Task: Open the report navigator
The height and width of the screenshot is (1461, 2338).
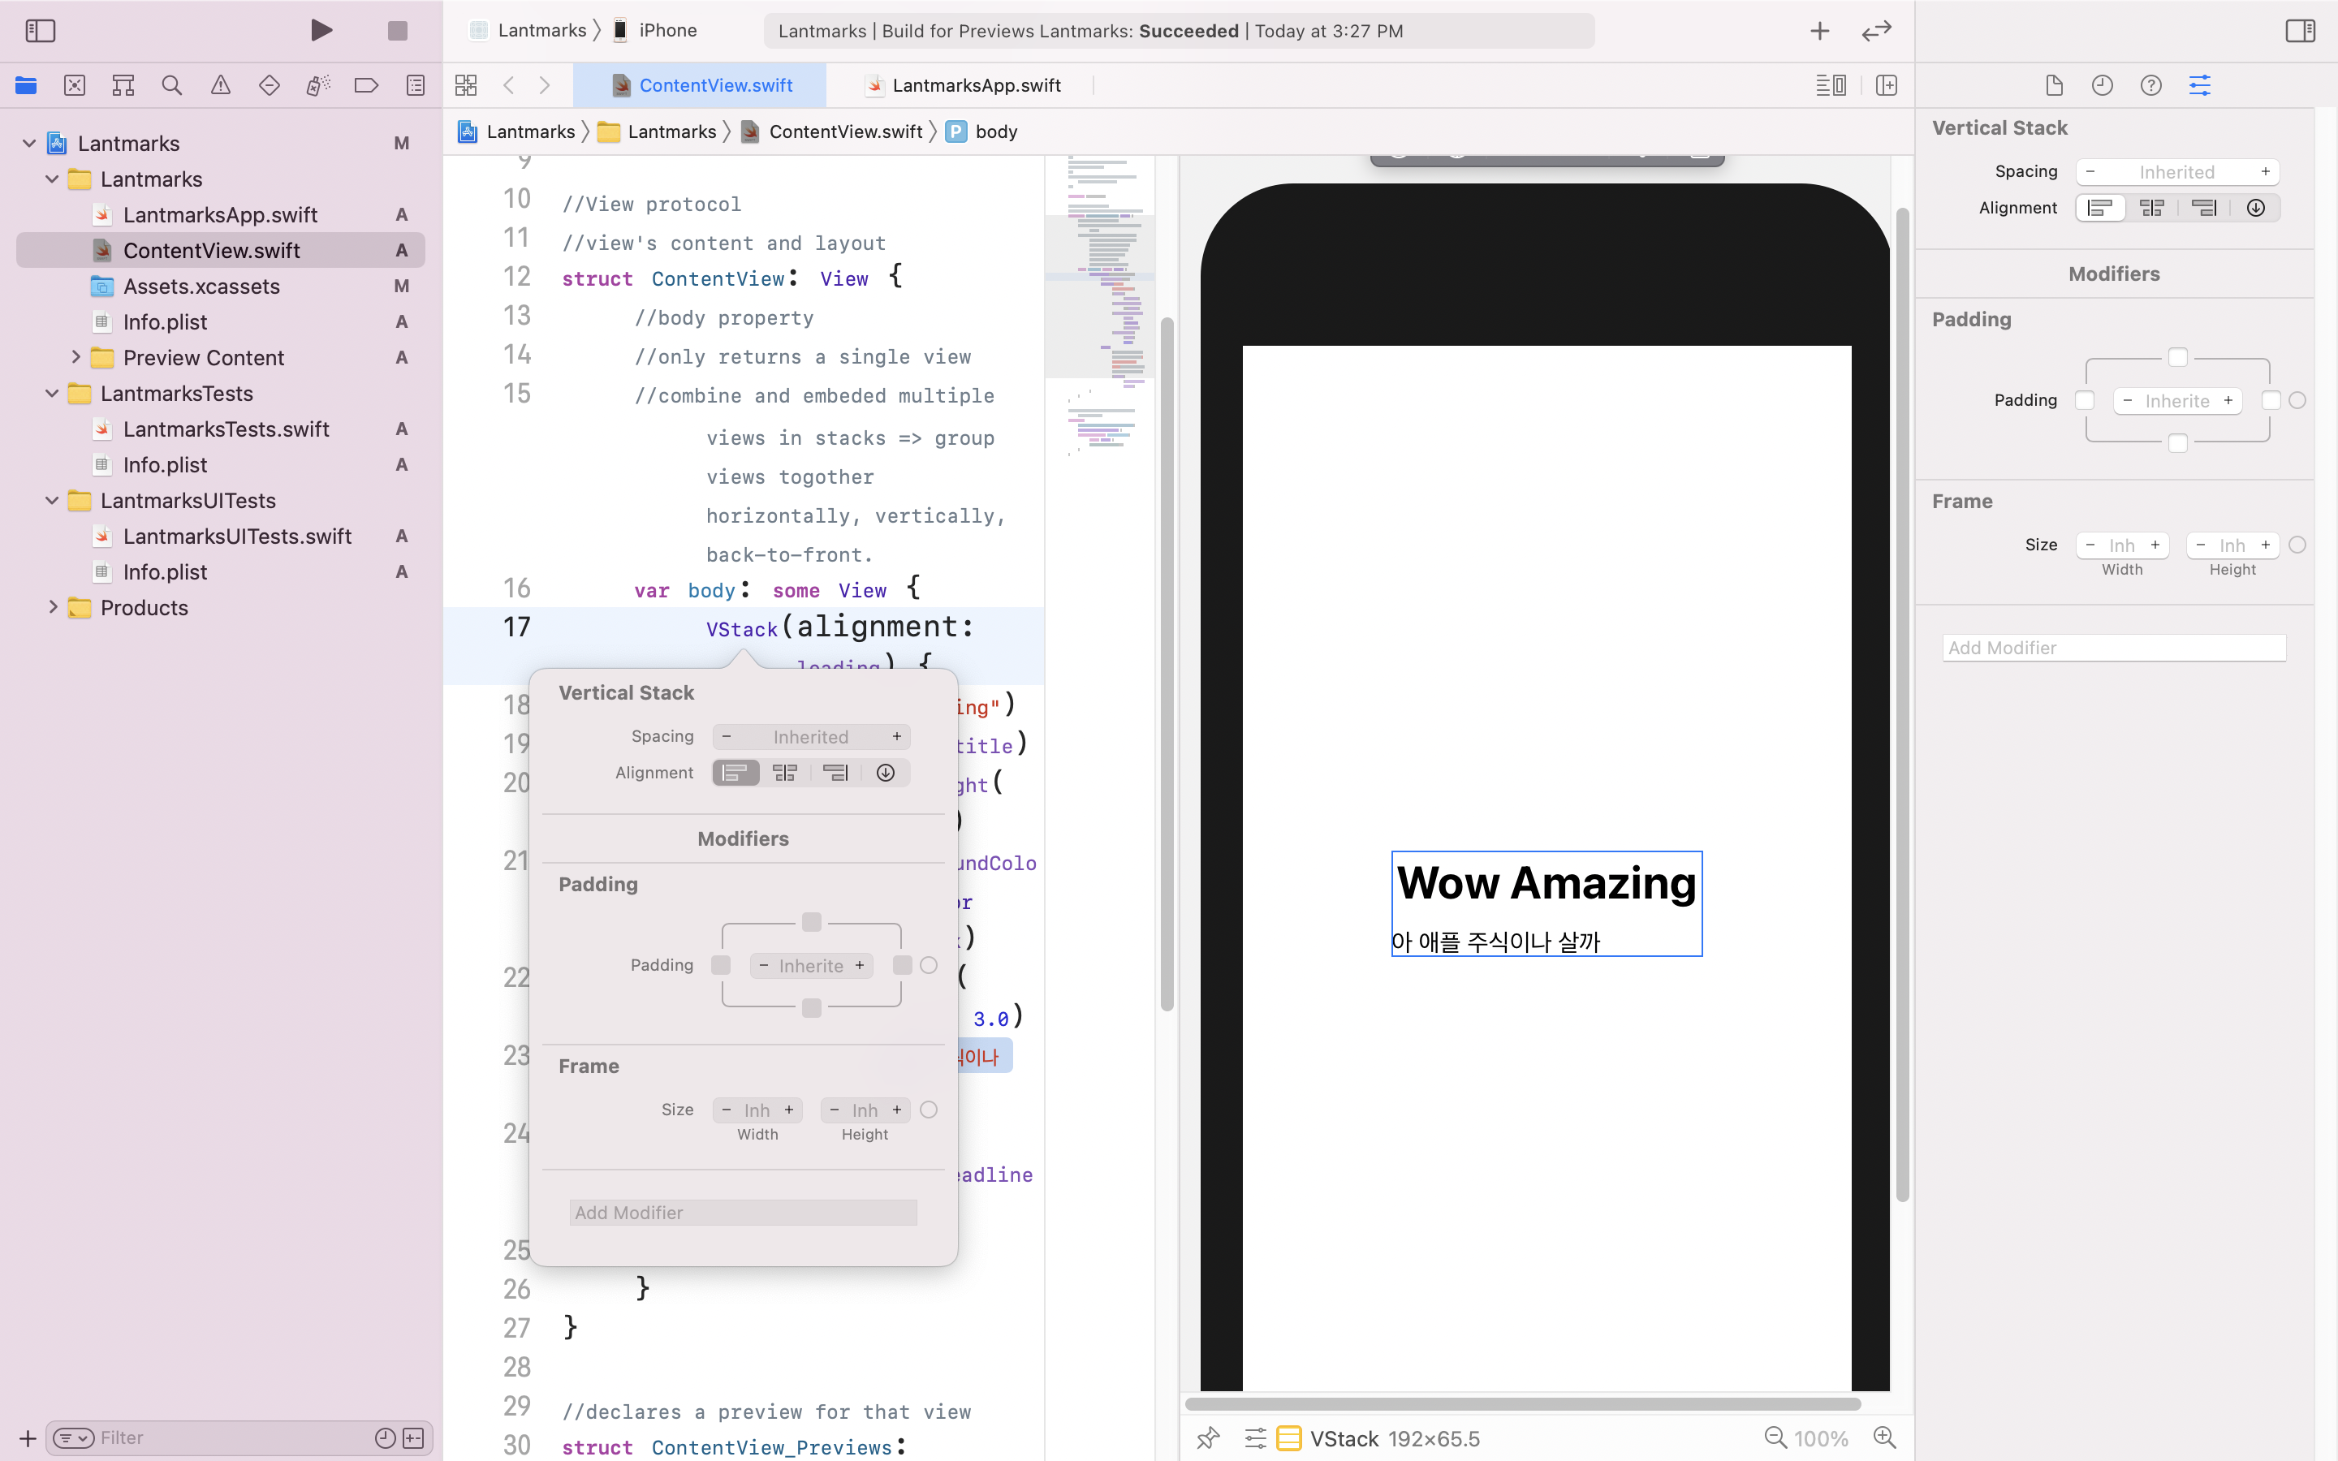Action: click(416, 85)
